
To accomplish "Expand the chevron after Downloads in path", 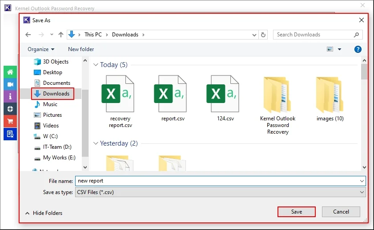I will tap(143, 35).
